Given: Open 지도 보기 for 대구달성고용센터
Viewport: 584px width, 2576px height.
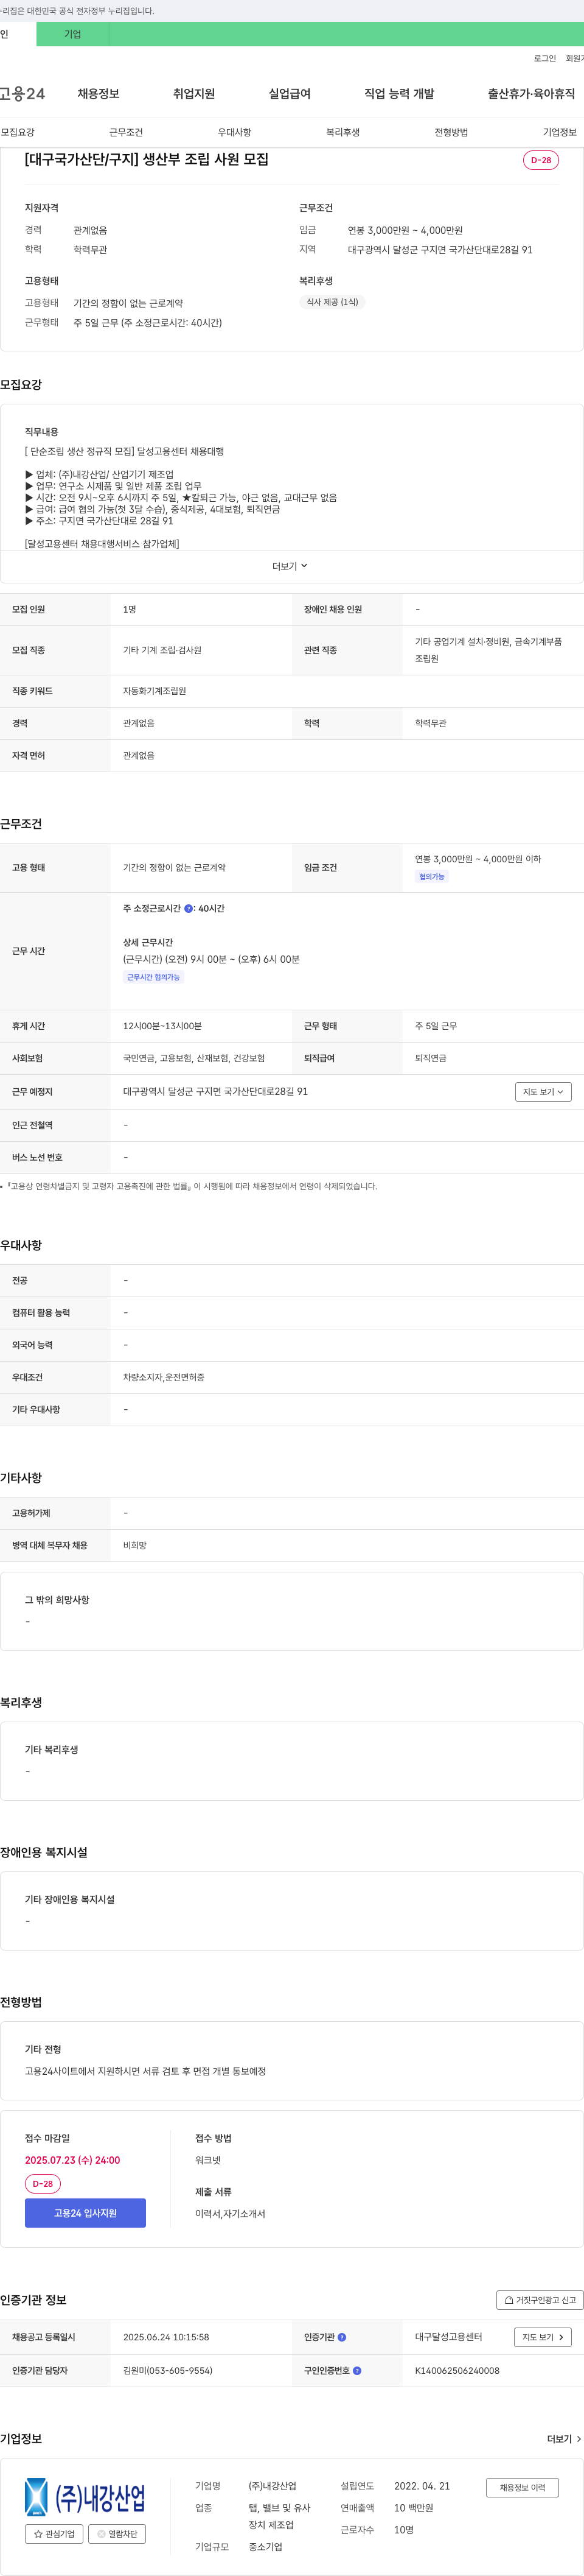Looking at the screenshot, I should (x=543, y=2337).
